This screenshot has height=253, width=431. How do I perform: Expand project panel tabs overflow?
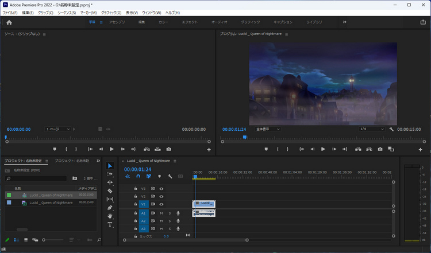coord(98,161)
